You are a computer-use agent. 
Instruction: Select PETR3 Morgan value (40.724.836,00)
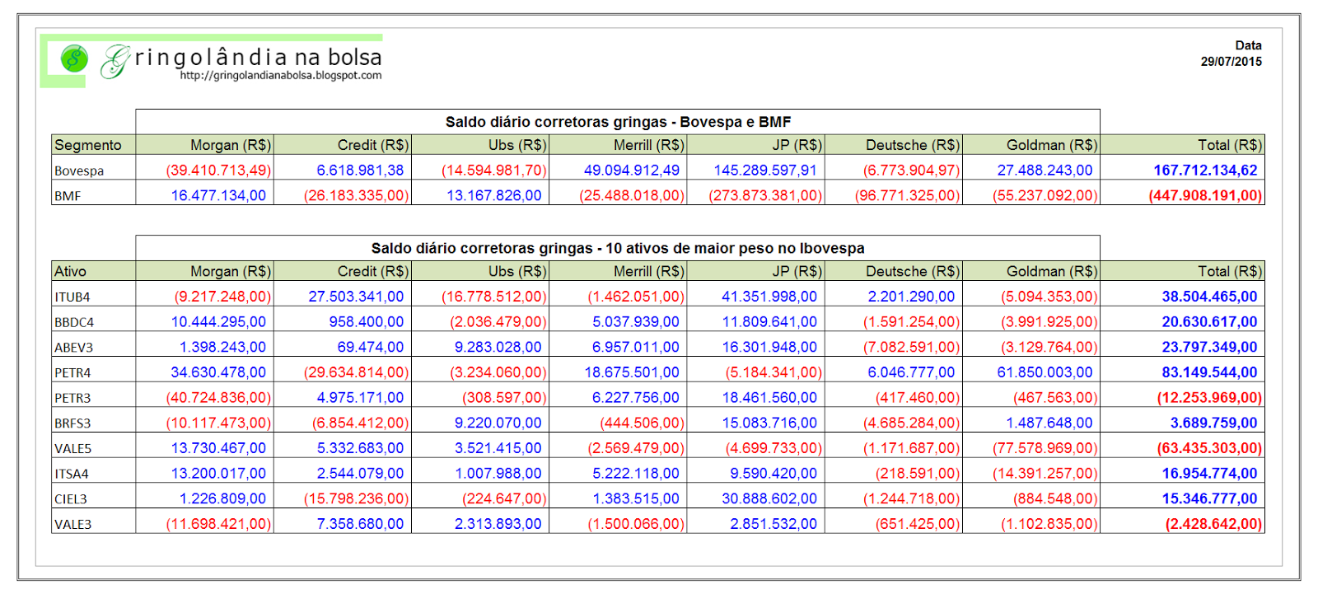pos(218,398)
